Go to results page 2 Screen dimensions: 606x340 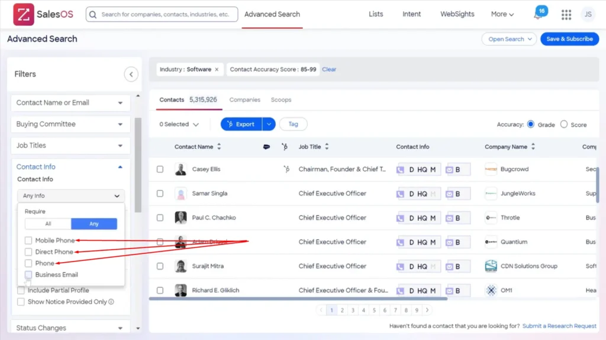click(x=342, y=310)
